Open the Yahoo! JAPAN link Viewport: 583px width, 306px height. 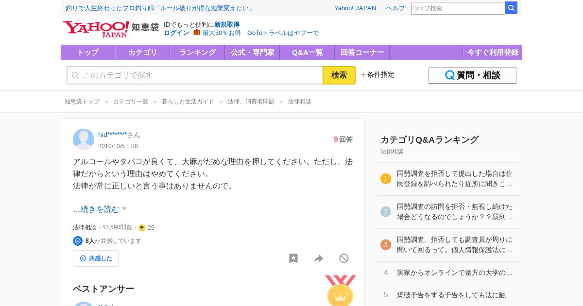[355, 8]
